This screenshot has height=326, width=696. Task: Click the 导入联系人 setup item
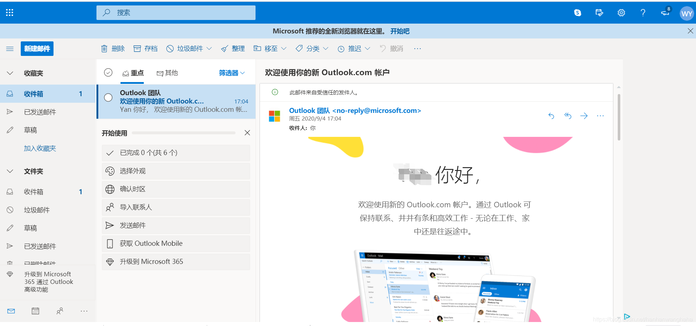[x=176, y=207]
